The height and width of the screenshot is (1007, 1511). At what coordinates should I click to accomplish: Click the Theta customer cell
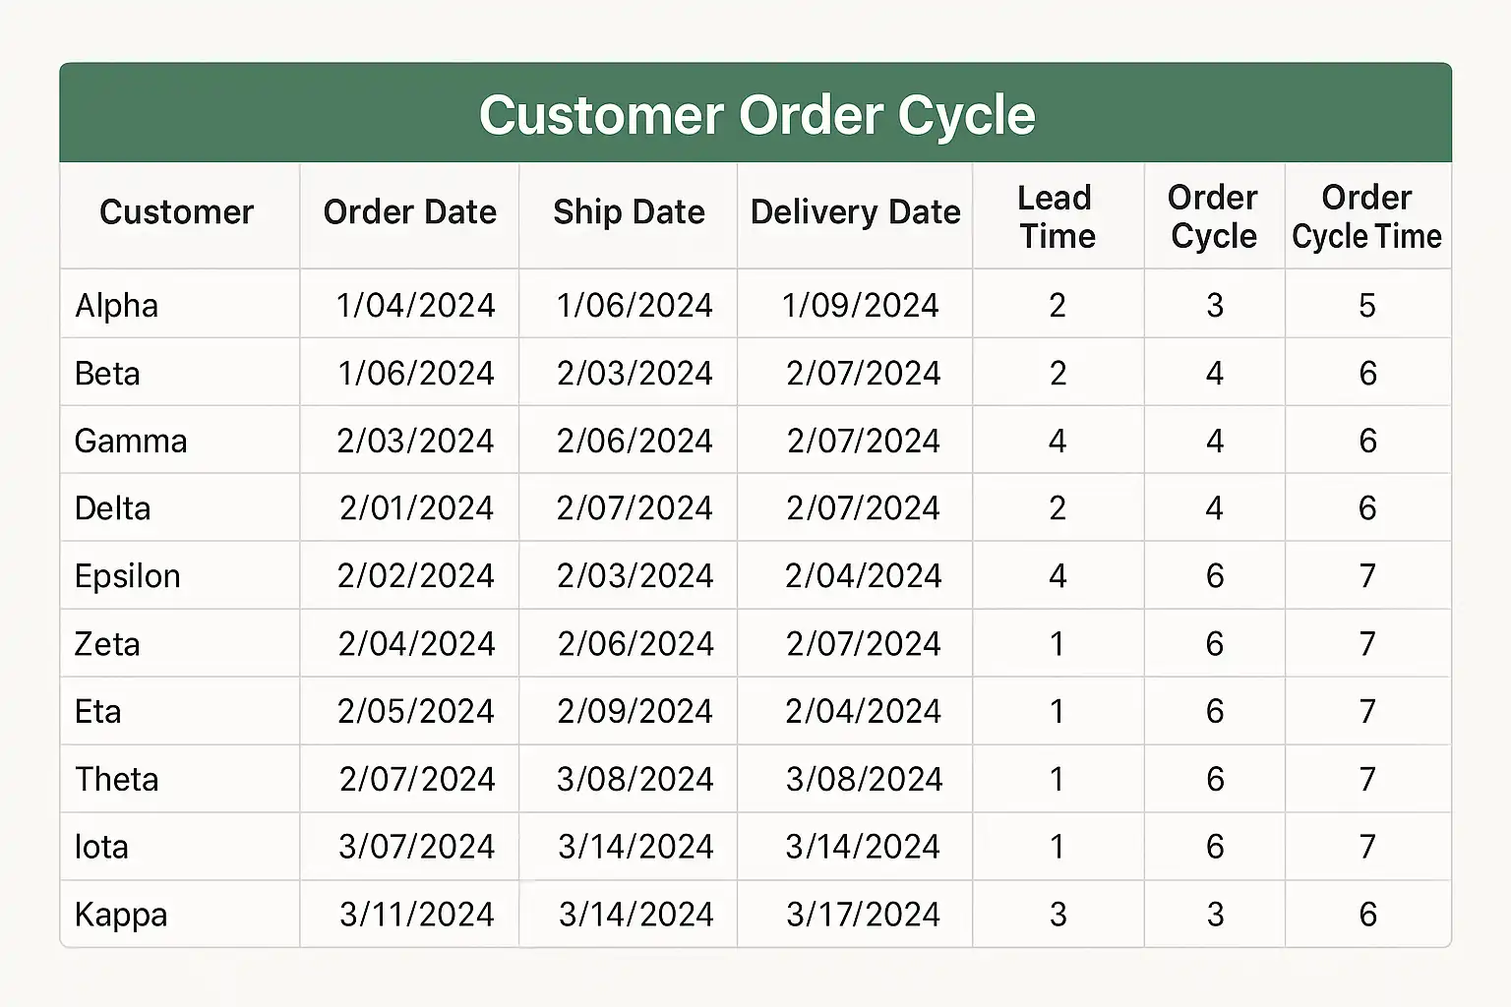(x=116, y=780)
